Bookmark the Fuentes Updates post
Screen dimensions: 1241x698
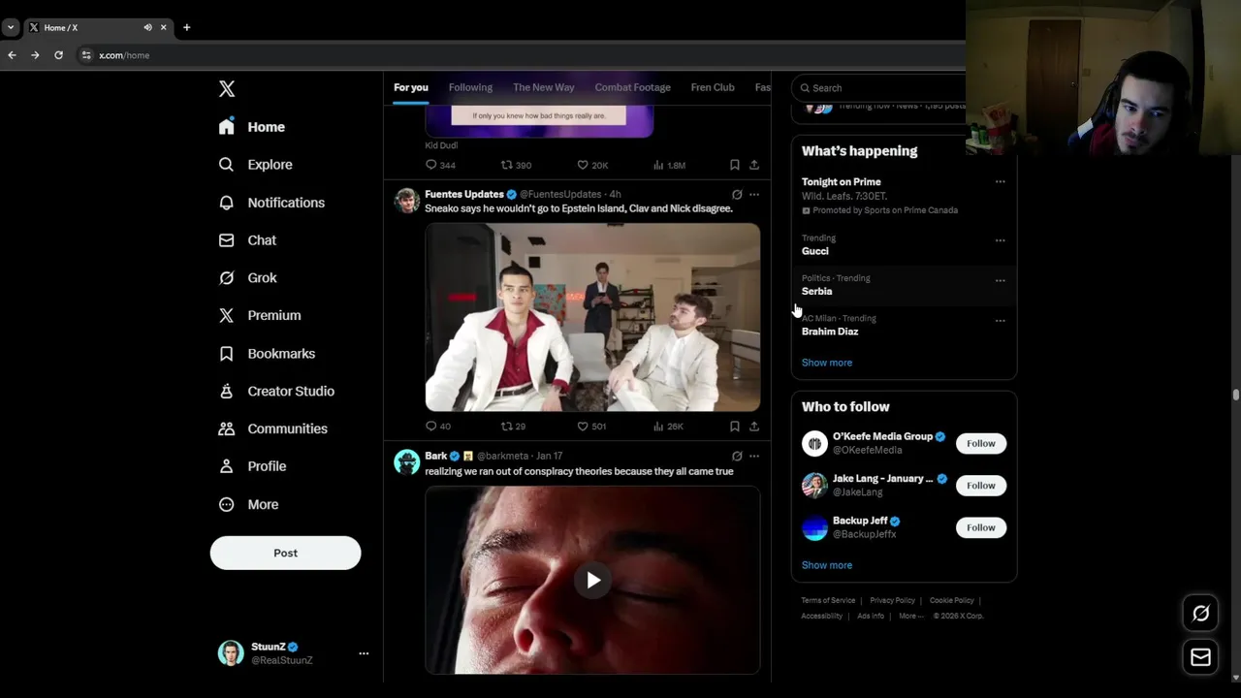pyautogui.click(x=735, y=427)
